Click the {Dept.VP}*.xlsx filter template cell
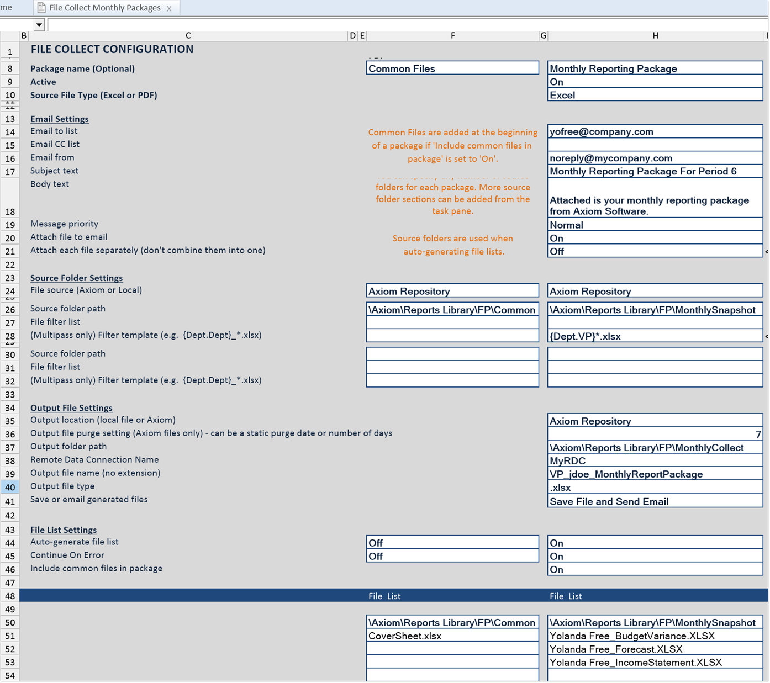The image size is (770, 683). [x=655, y=336]
